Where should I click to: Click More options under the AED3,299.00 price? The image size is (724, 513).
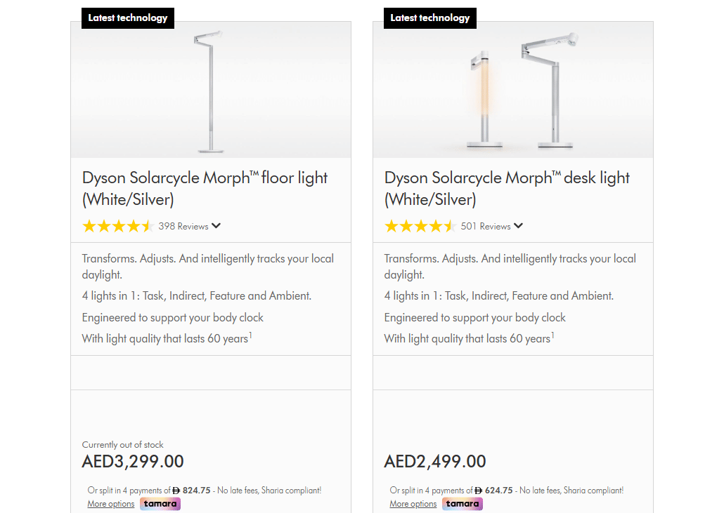(110, 504)
